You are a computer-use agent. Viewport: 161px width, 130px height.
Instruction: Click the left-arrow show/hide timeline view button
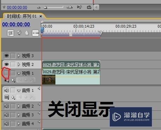96,7
